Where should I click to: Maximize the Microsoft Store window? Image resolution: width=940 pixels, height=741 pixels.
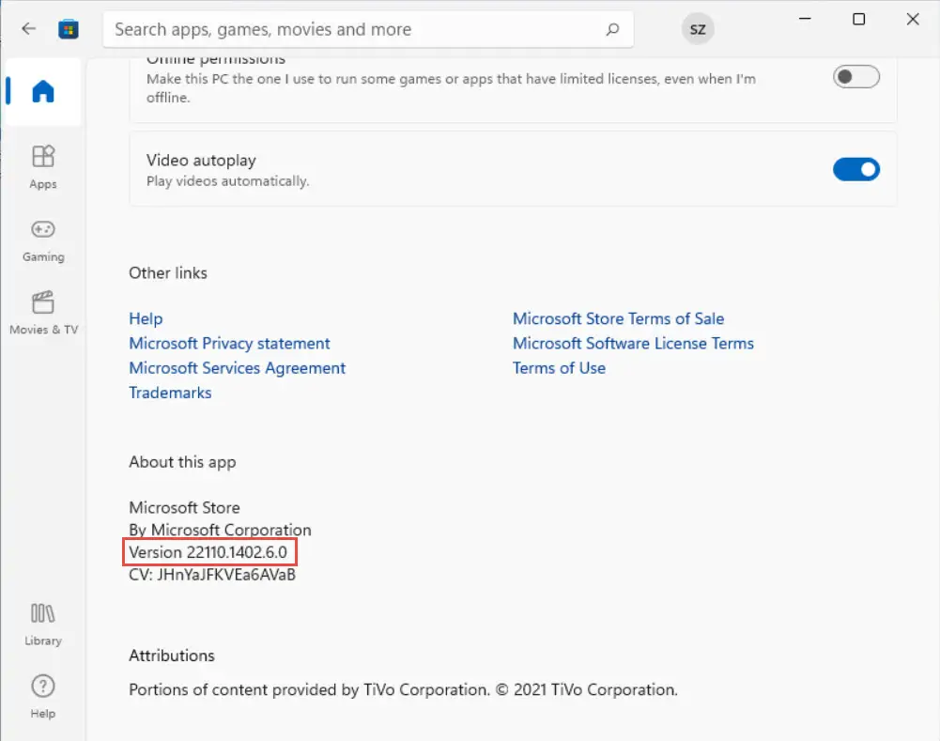859,19
